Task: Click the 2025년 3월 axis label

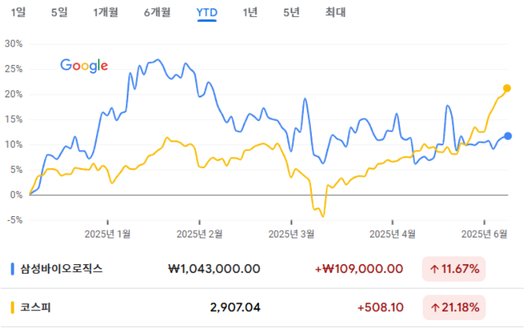Action: (291, 234)
